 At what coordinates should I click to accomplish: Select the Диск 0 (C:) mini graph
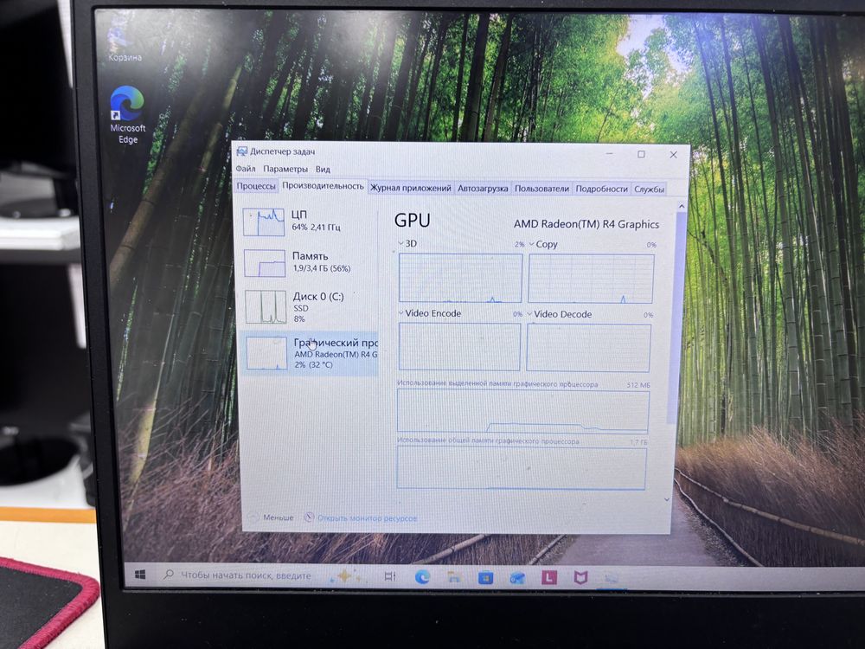266,307
